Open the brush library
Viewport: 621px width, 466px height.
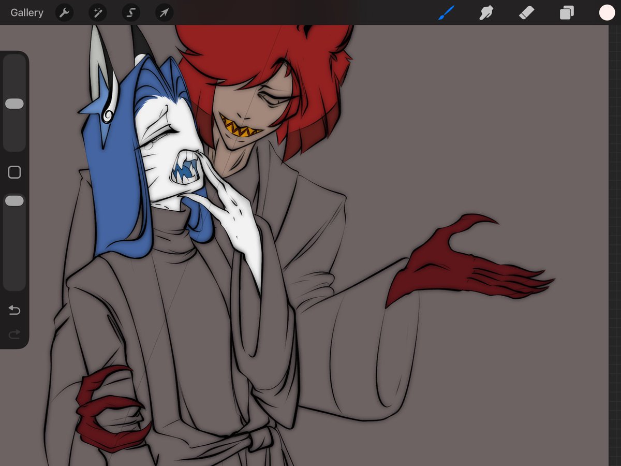[x=446, y=12]
